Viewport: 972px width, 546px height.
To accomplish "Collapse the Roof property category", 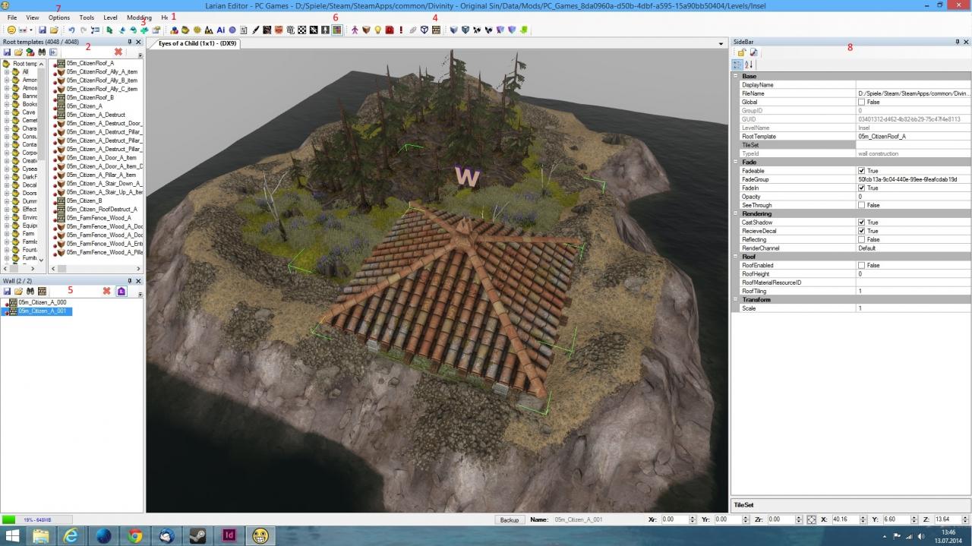I will pyautogui.click(x=735, y=257).
